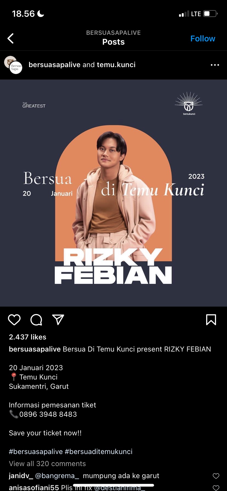View all 320 comments
This screenshot has width=227, height=491.
(47, 464)
